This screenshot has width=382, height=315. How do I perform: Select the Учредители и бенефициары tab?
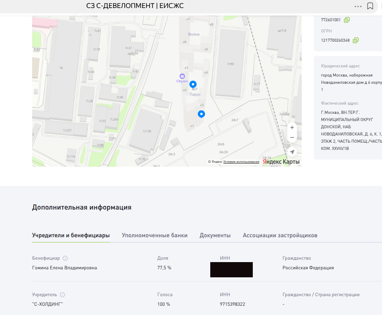[71, 235]
